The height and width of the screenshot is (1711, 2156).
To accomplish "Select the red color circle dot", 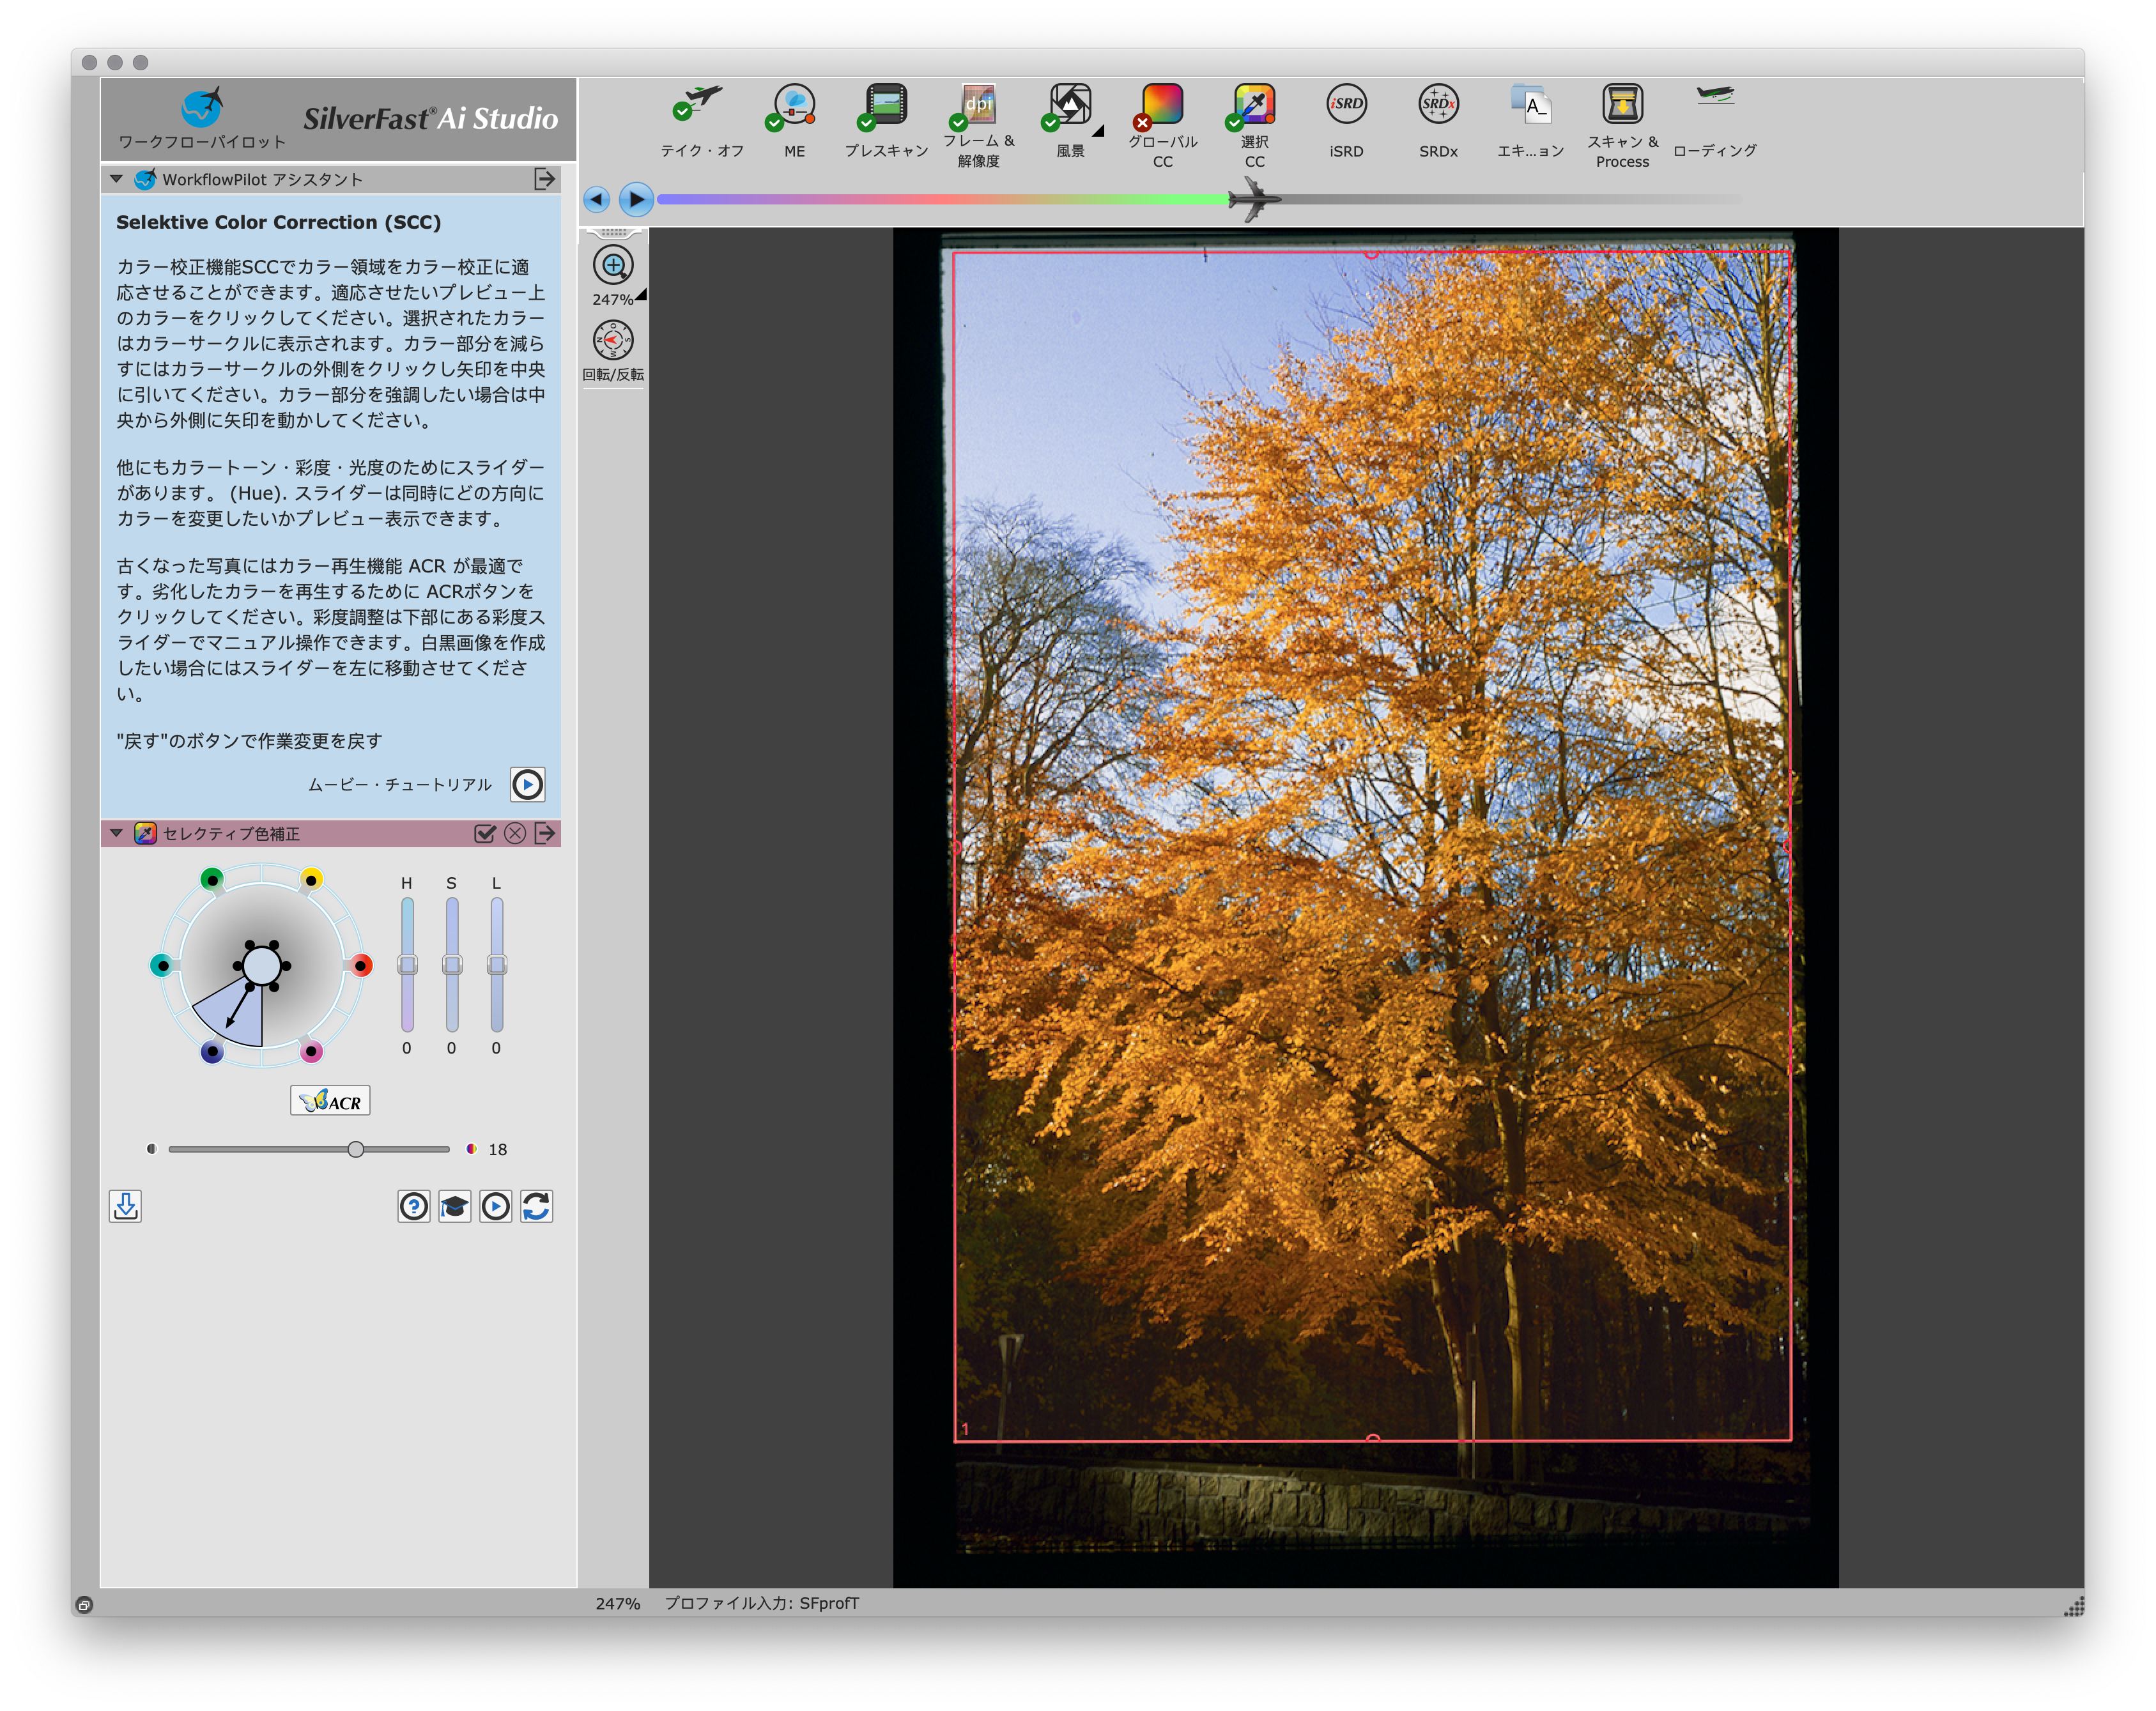I will tap(362, 965).
